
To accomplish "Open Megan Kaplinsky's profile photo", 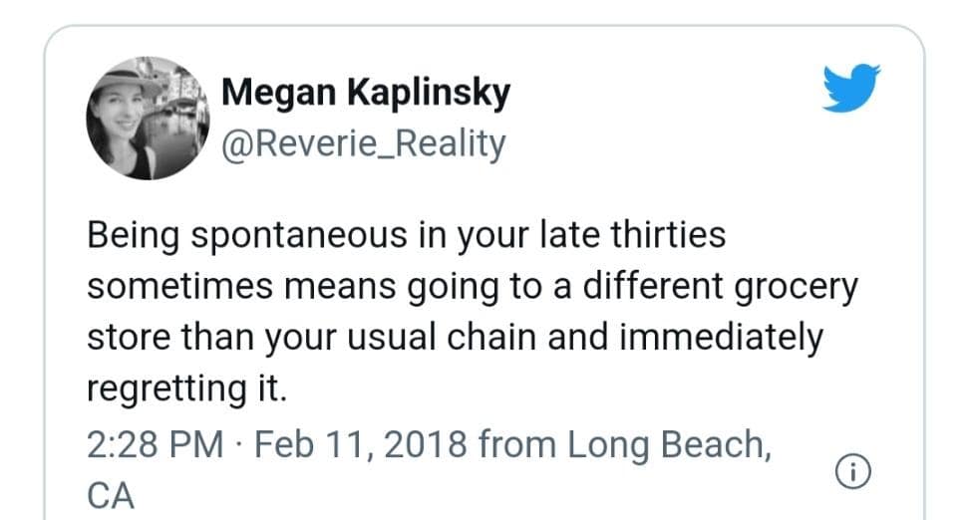I will point(148,118).
